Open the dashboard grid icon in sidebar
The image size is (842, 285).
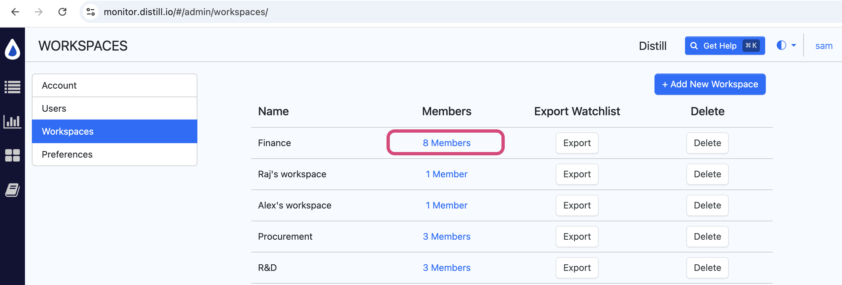click(12, 155)
